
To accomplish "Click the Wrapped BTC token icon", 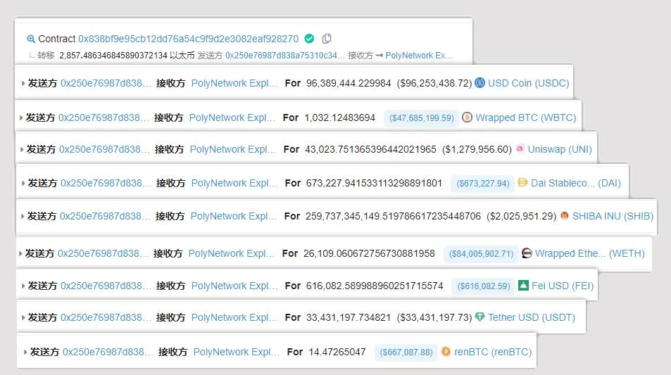I will (467, 117).
